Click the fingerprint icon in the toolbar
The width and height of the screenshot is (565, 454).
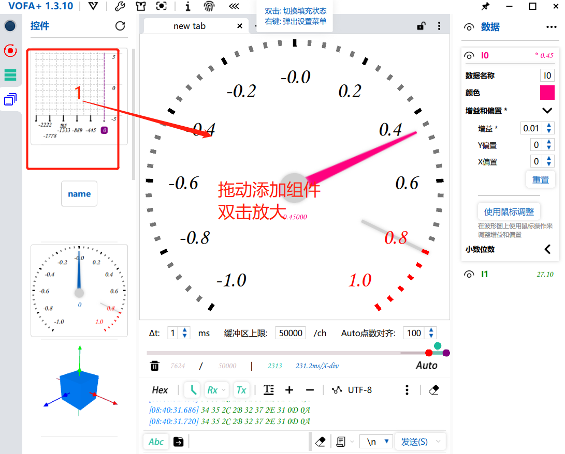pos(208,6)
